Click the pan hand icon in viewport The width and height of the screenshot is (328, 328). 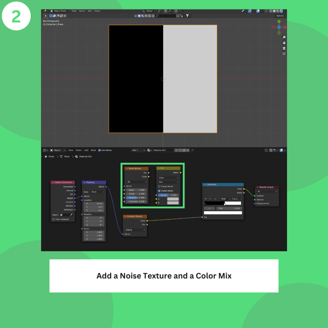[284, 43]
